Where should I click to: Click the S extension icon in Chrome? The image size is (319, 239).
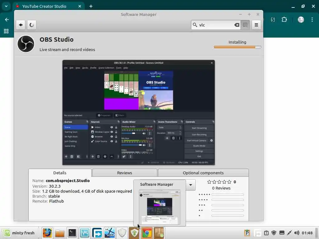273,20
